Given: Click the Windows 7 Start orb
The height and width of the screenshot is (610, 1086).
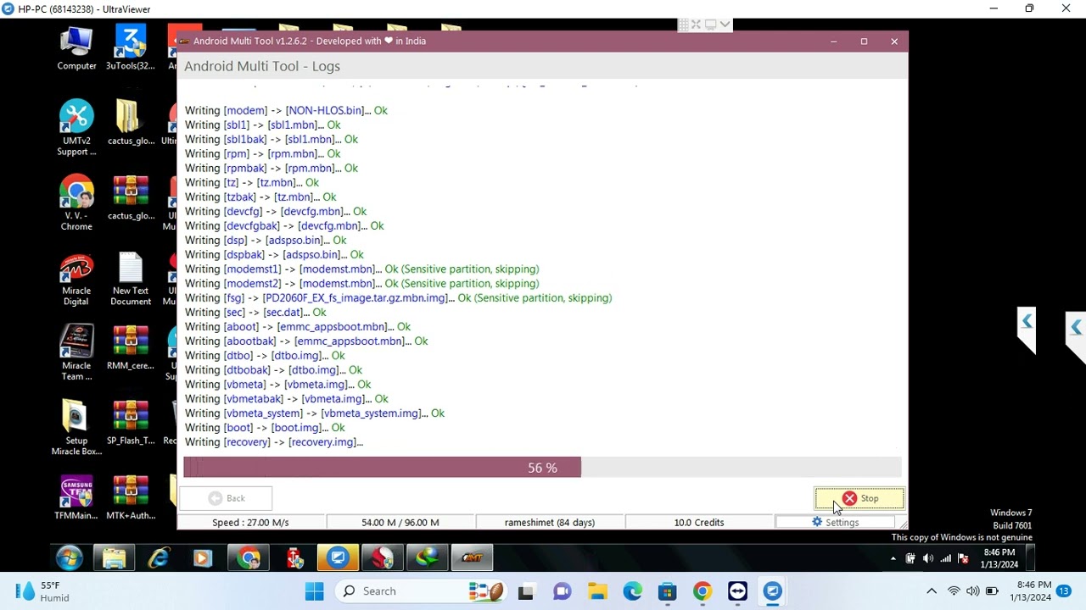Looking at the screenshot, I should (x=70, y=557).
